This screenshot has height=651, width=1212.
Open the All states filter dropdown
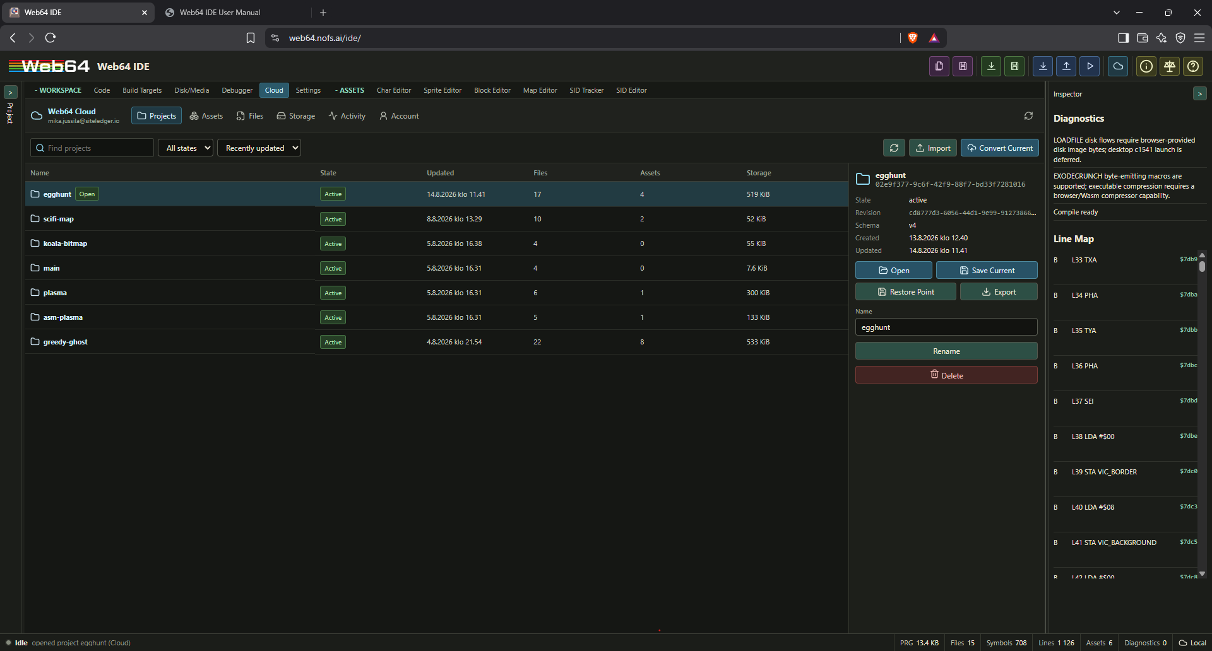pyautogui.click(x=186, y=148)
